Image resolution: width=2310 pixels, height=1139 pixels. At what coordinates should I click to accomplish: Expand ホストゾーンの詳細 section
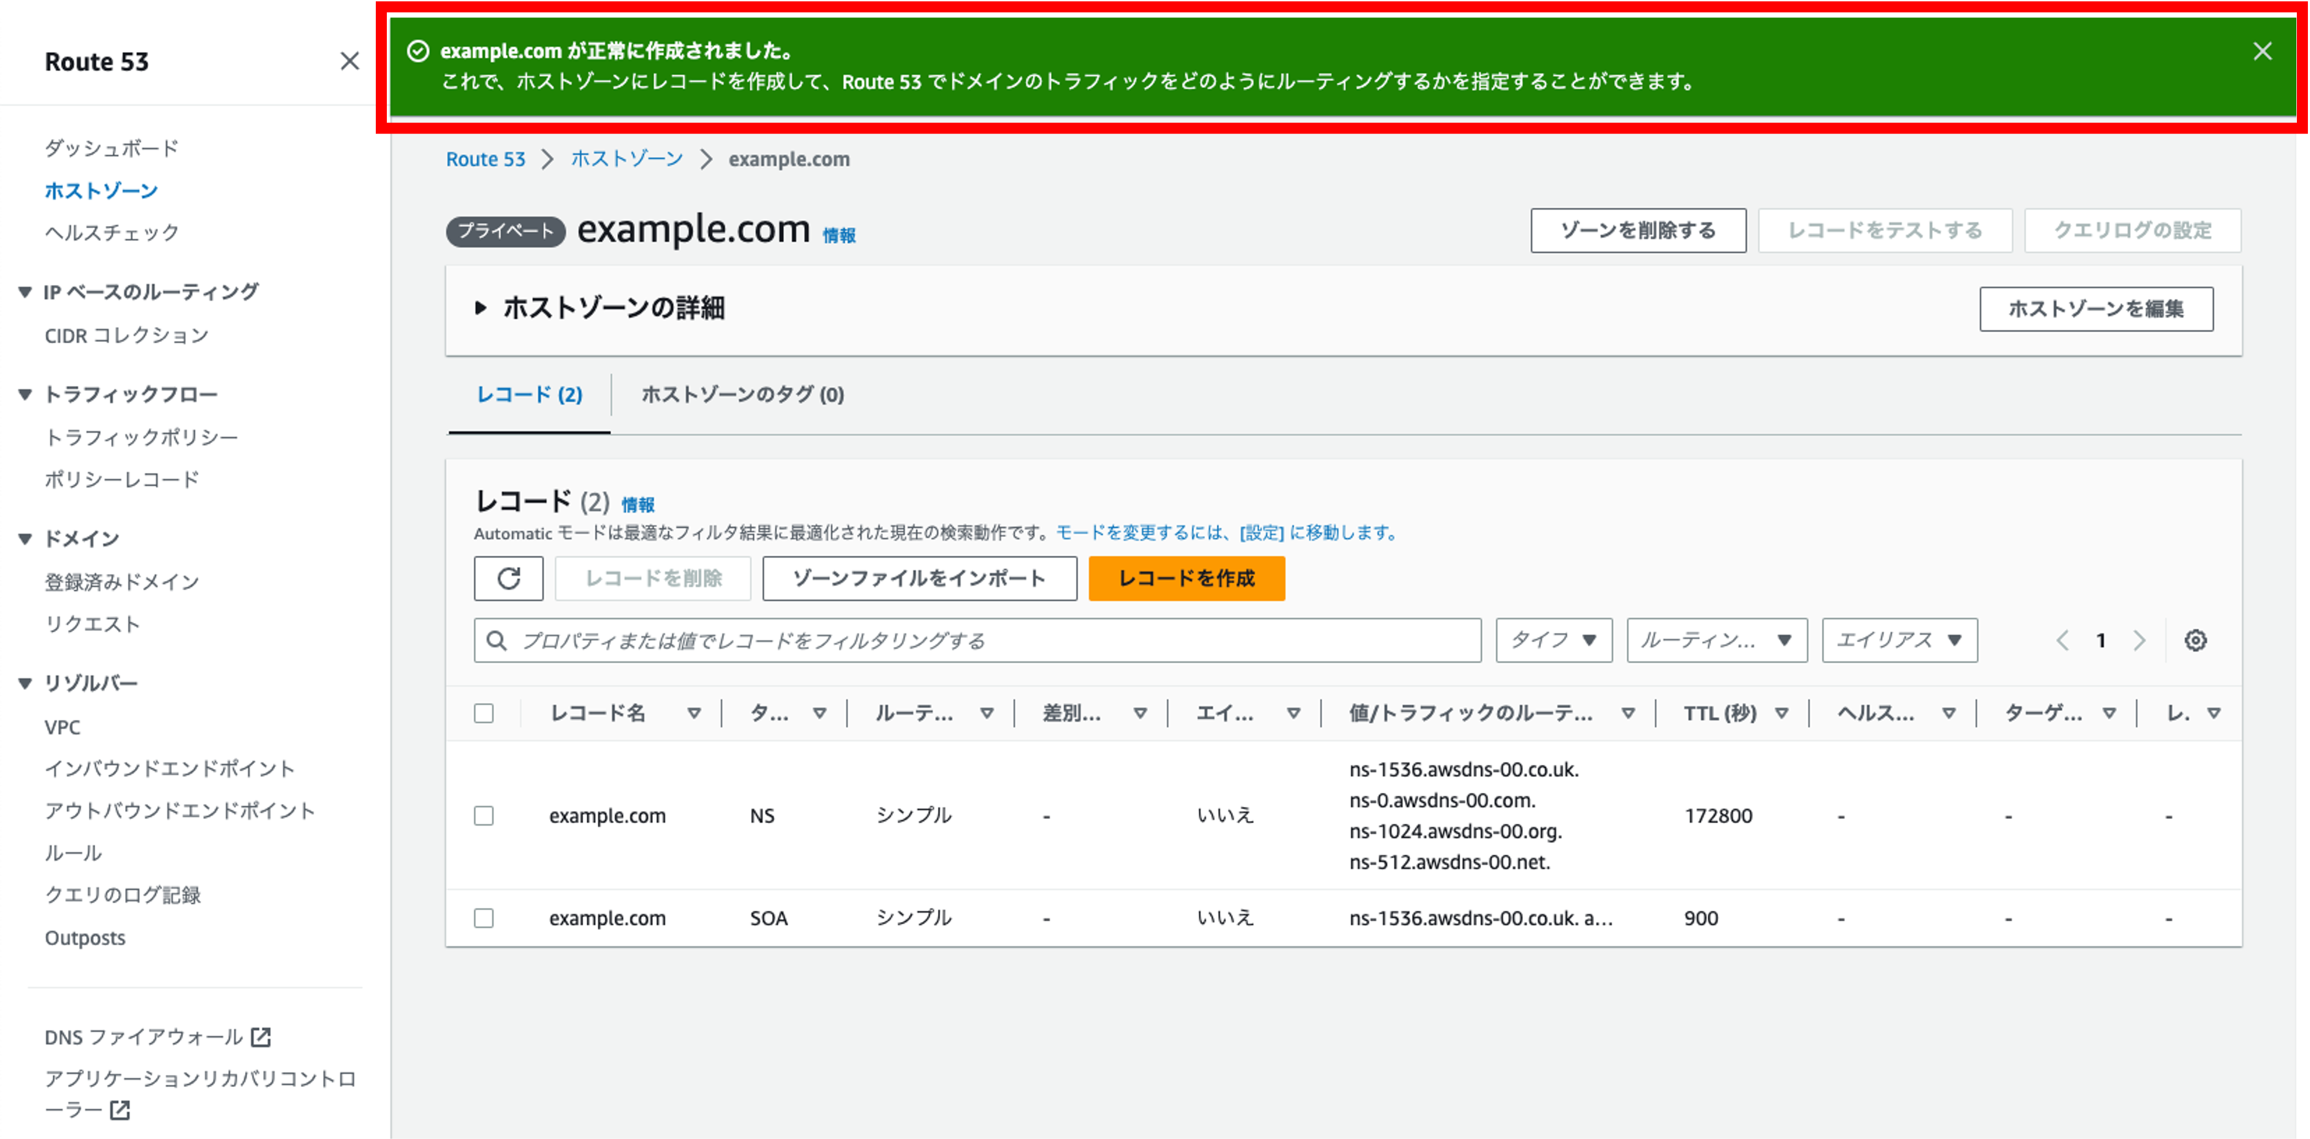(480, 309)
